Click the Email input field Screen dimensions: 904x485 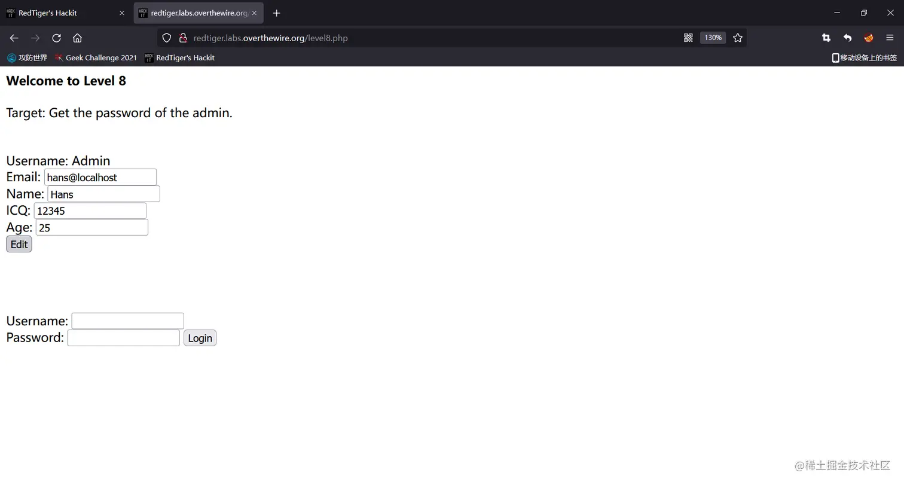coord(100,177)
